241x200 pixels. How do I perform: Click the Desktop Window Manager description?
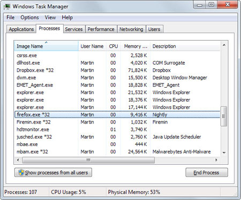coord(180,78)
